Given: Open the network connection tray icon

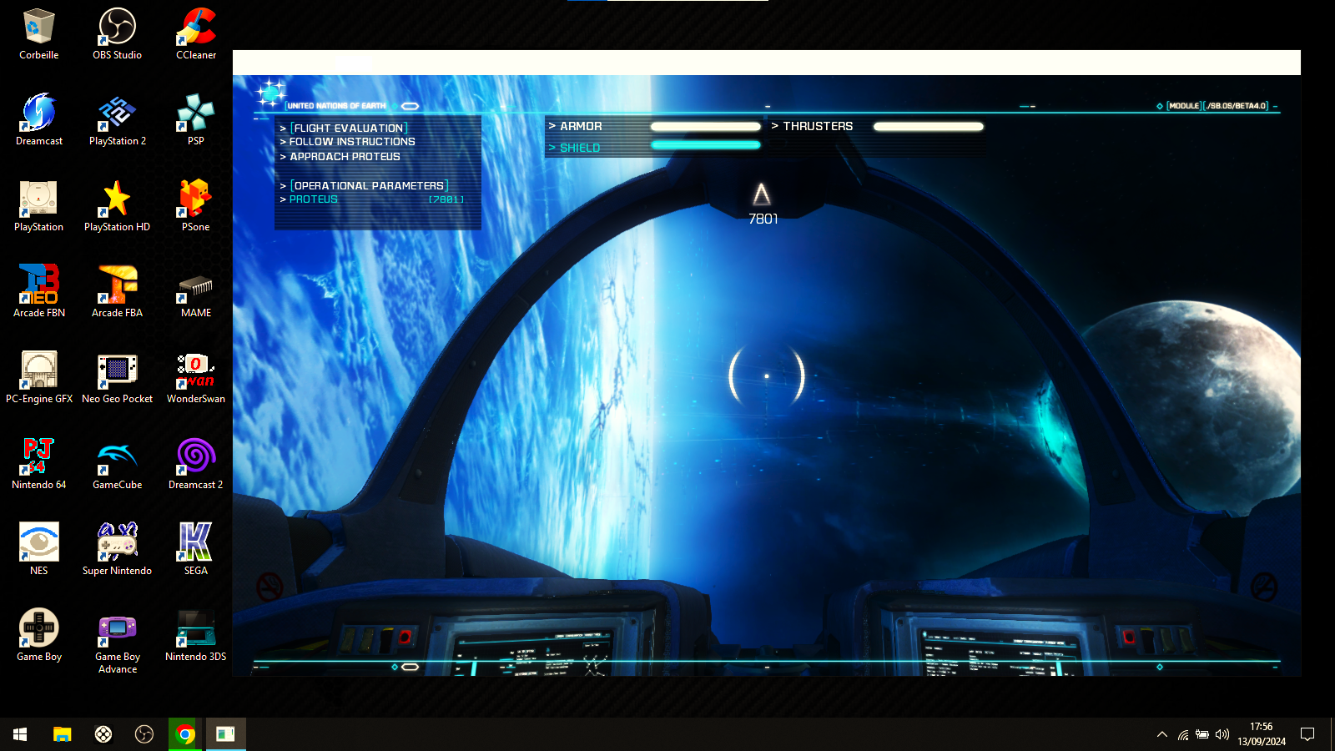Looking at the screenshot, I should click(1182, 734).
